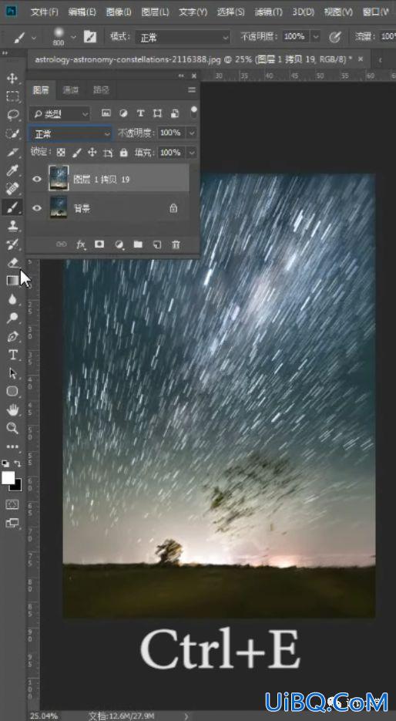Select the Blur tool

pos(12,299)
